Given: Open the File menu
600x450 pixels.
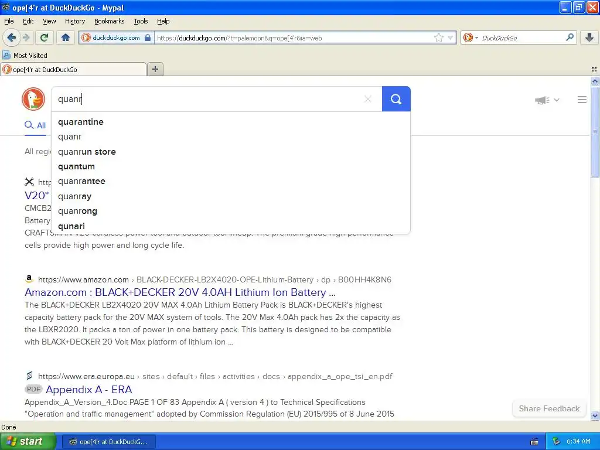Looking at the screenshot, I should click(9, 21).
